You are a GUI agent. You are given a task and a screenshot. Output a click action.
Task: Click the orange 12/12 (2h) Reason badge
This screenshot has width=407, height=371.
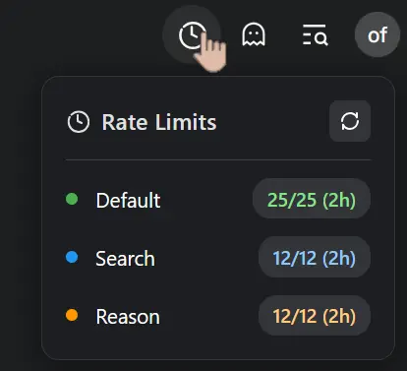tap(315, 315)
